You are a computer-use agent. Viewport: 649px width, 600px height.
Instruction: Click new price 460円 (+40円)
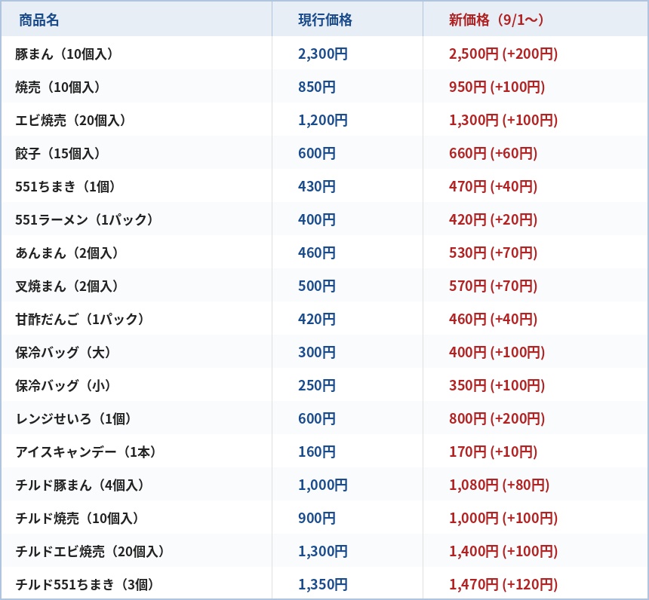click(x=493, y=320)
